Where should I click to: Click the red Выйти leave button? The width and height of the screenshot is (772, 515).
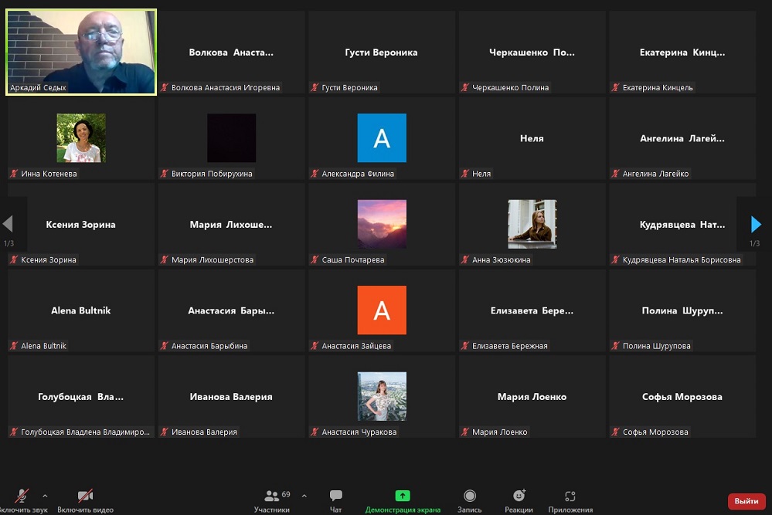point(746,501)
